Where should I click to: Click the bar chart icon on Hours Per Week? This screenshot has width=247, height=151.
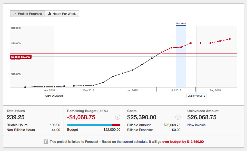50,14
